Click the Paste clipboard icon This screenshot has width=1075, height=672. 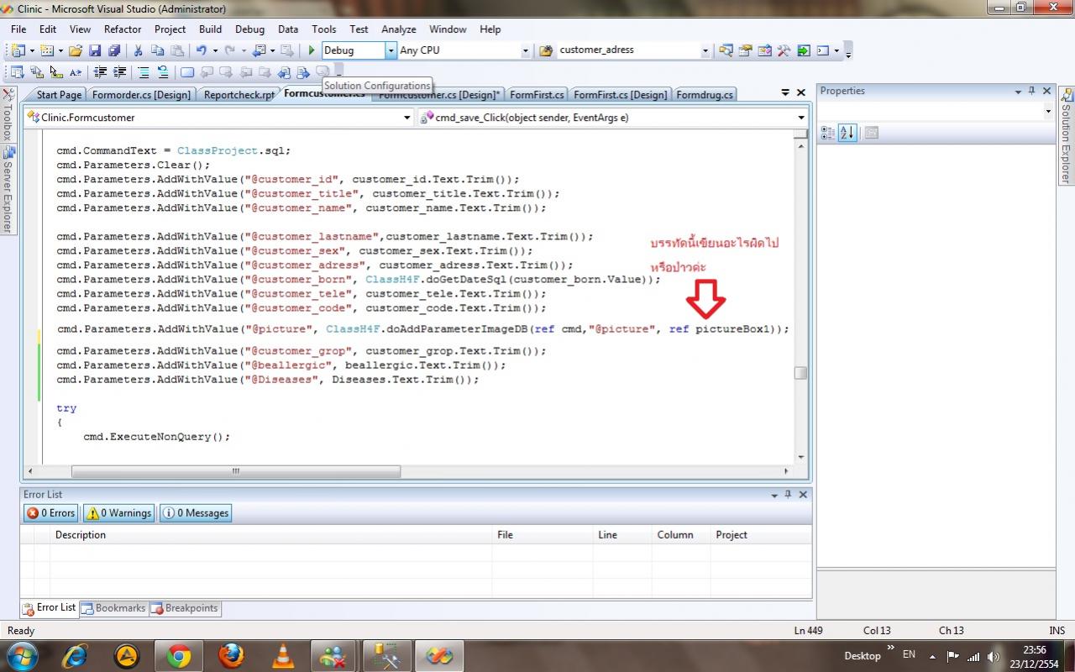(x=177, y=50)
